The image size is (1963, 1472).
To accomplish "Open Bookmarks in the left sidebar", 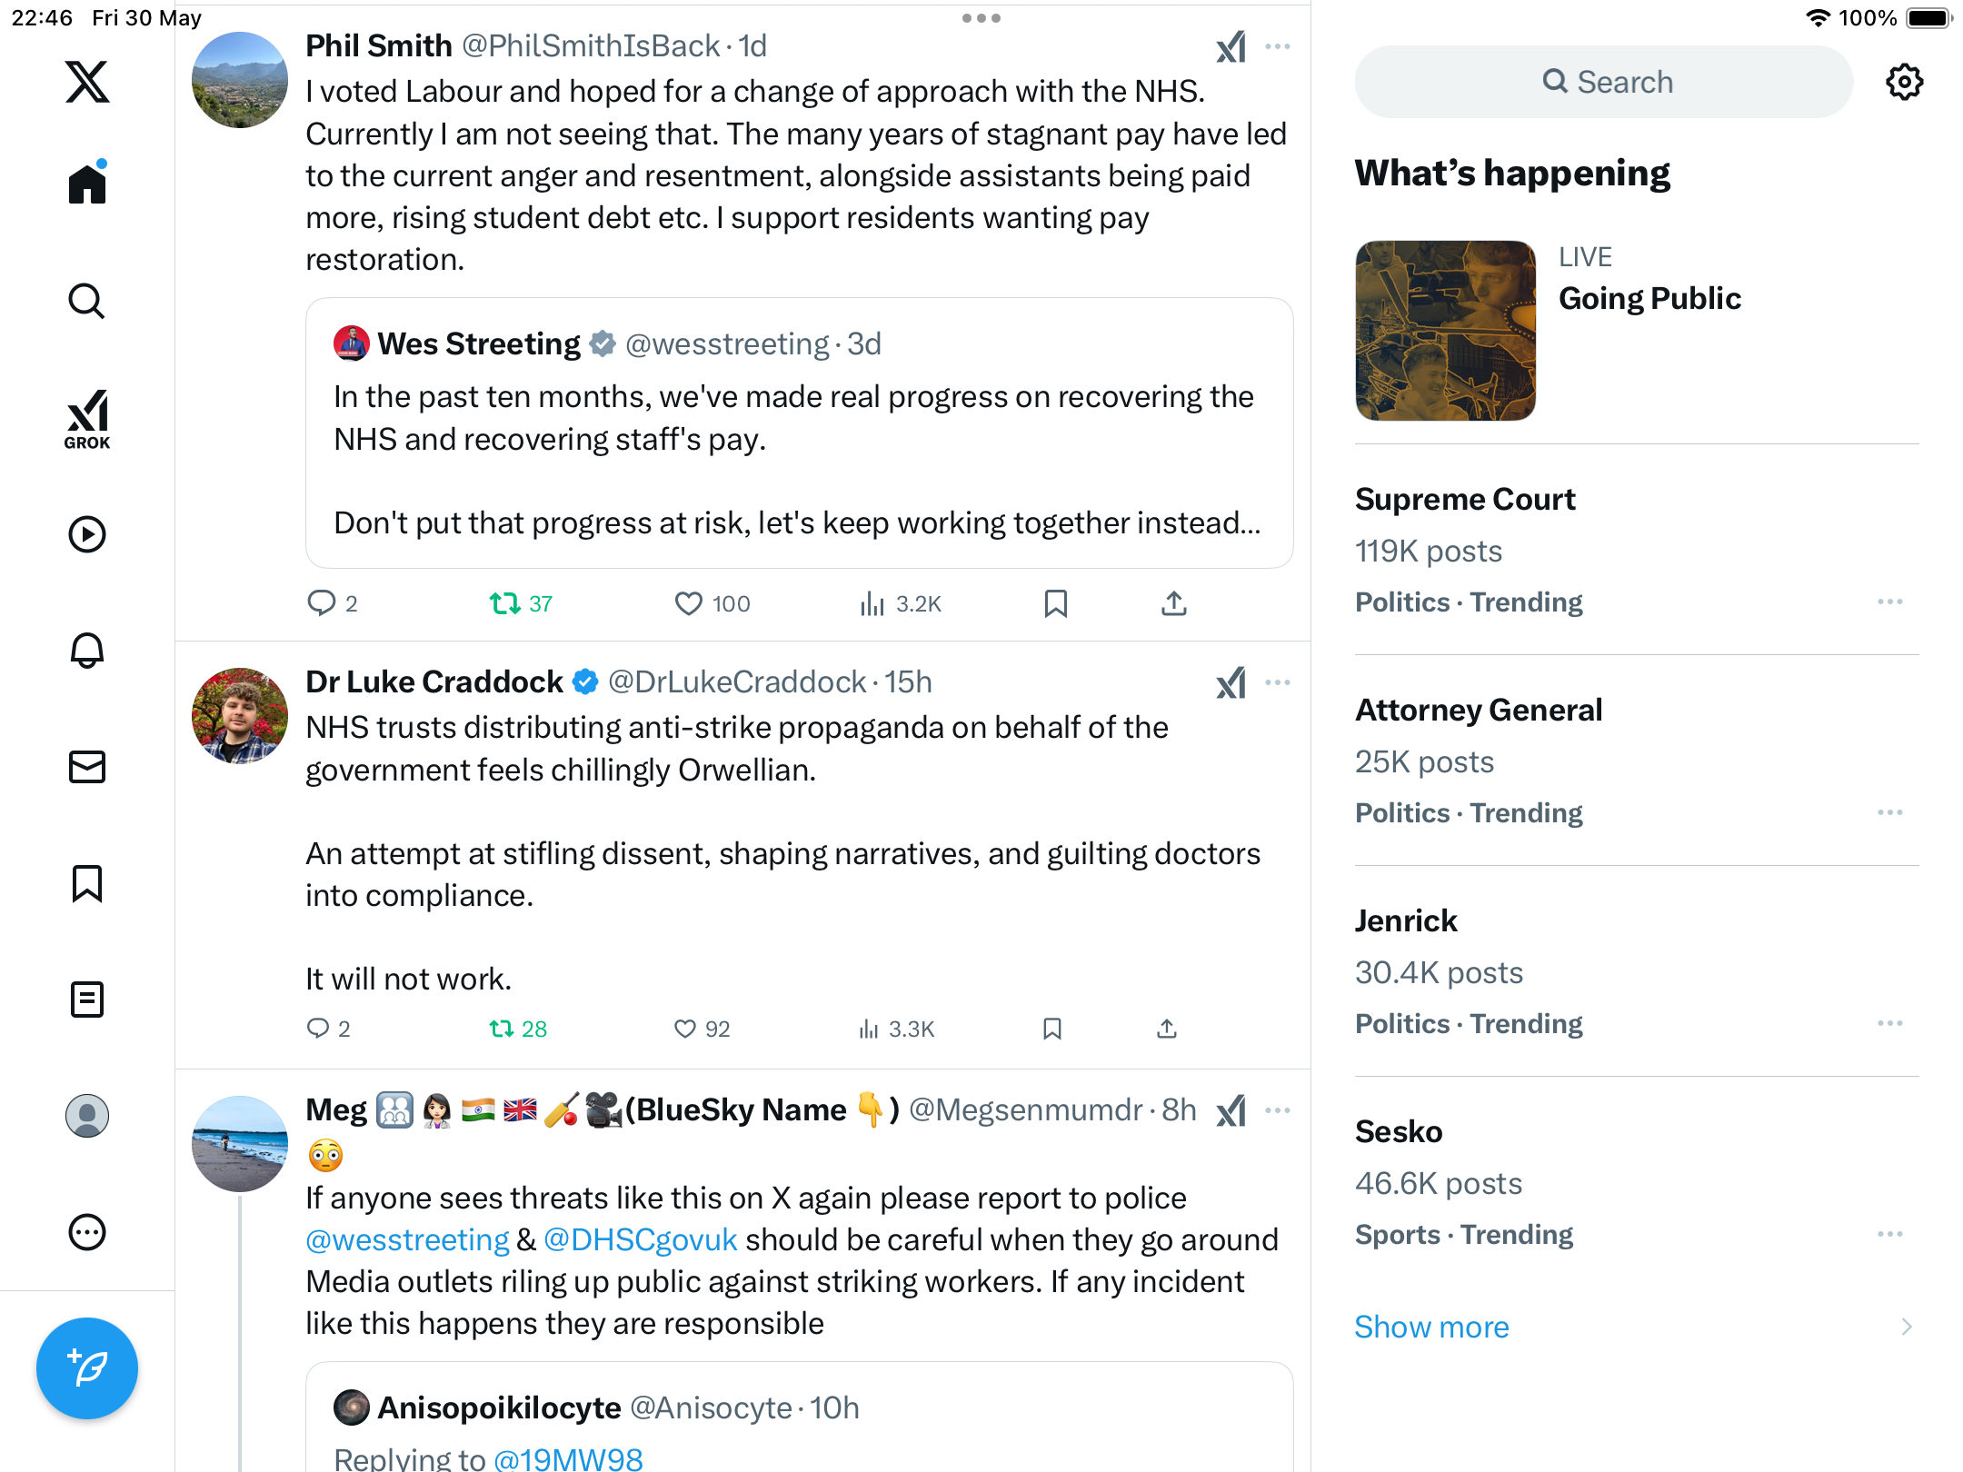I will coord(87,883).
